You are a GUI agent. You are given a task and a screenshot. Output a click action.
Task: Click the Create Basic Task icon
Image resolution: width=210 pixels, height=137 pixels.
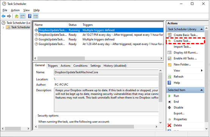(x=169, y=35)
